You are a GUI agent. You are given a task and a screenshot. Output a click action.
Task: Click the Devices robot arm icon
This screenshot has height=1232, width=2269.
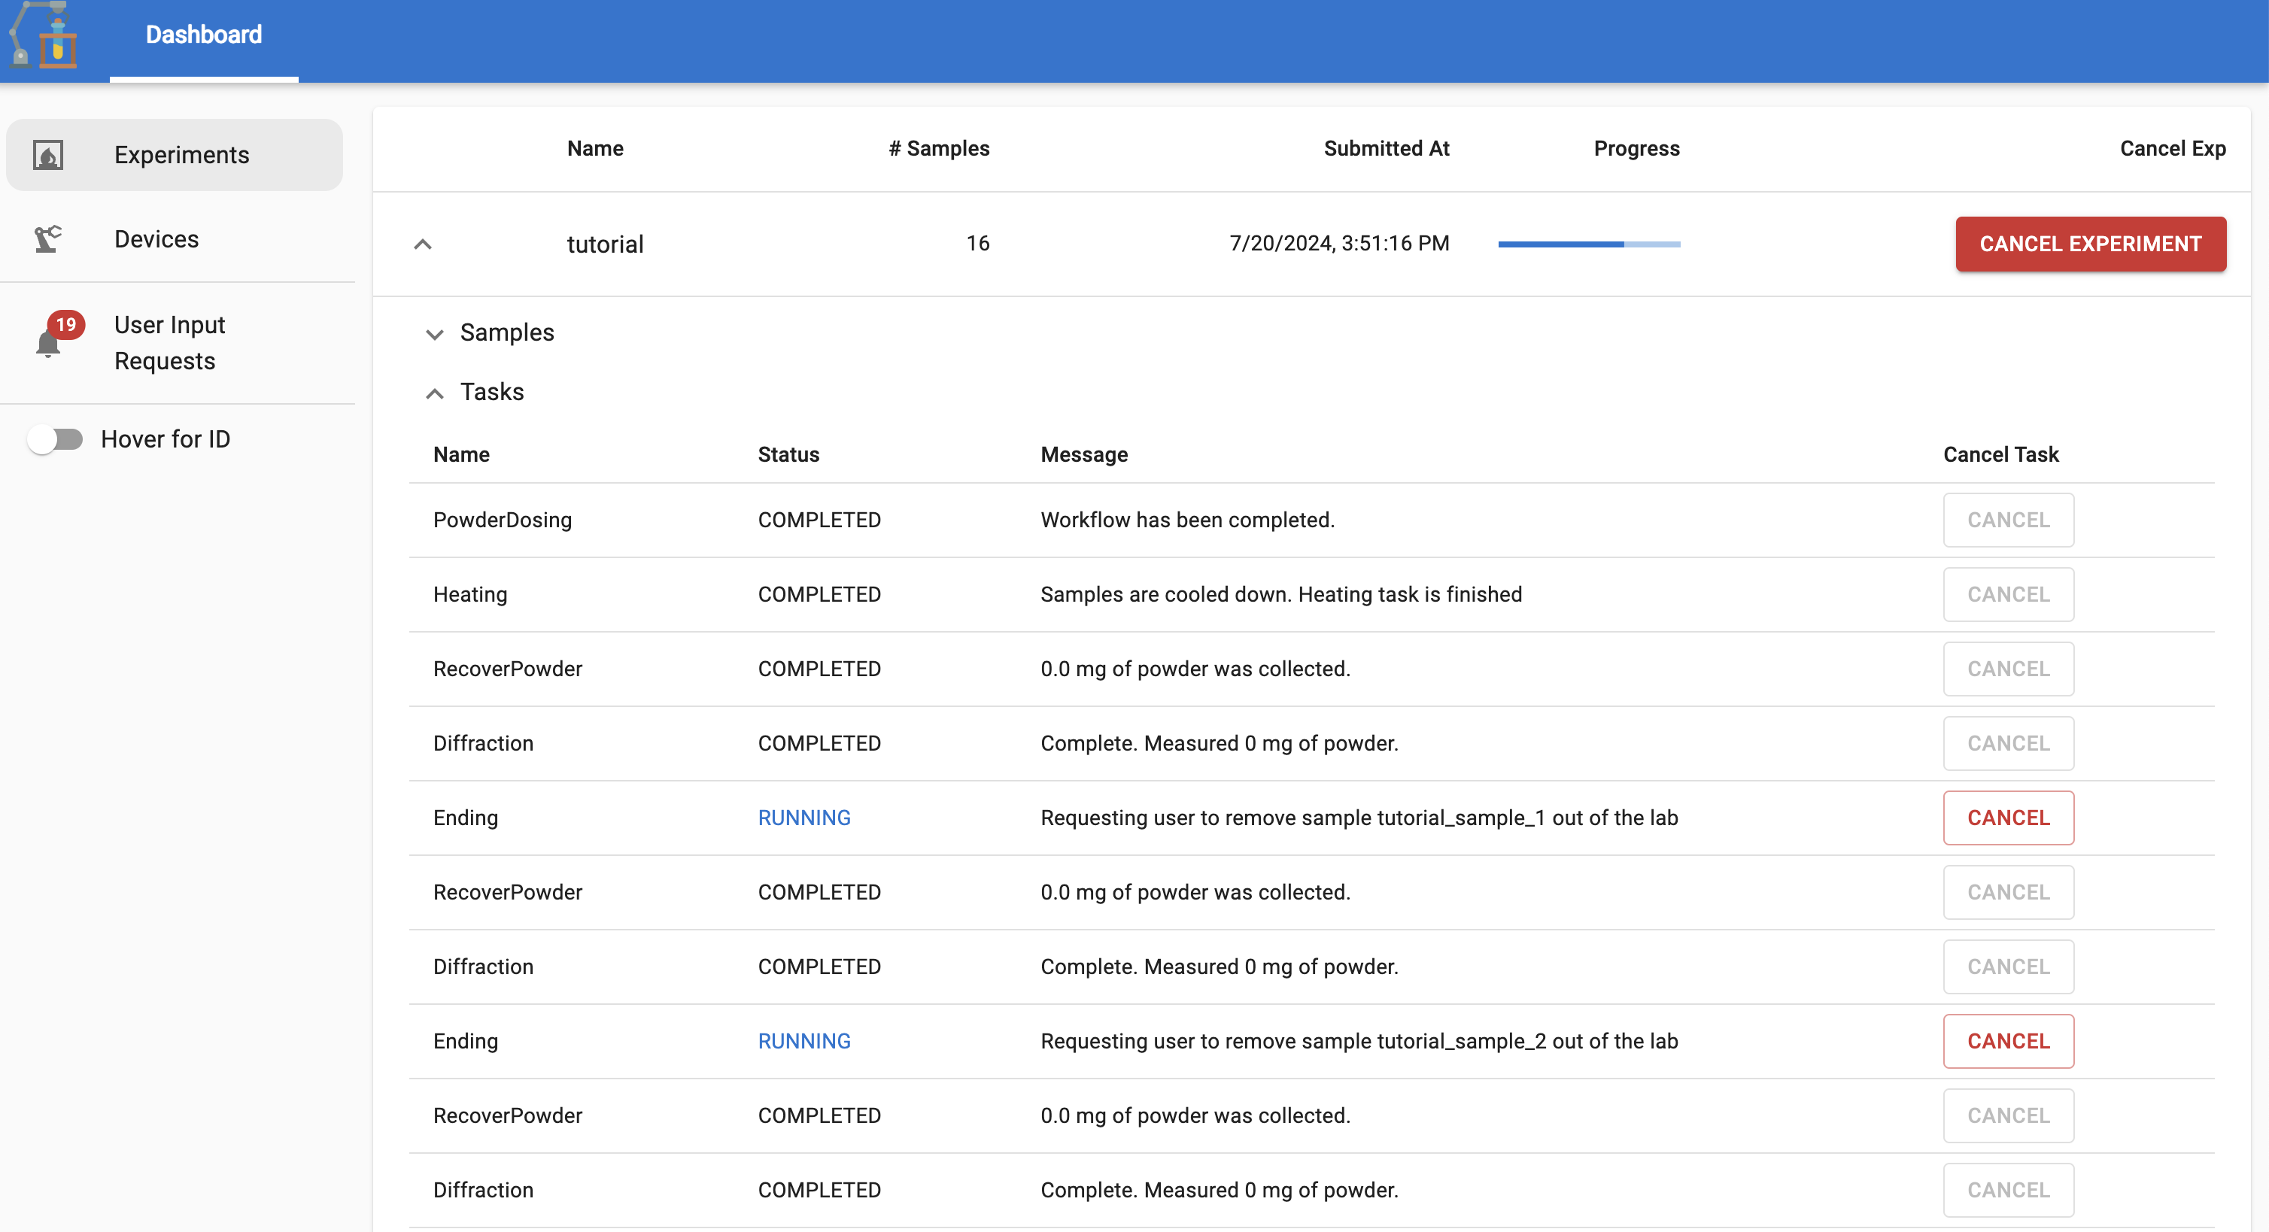[x=47, y=238]
